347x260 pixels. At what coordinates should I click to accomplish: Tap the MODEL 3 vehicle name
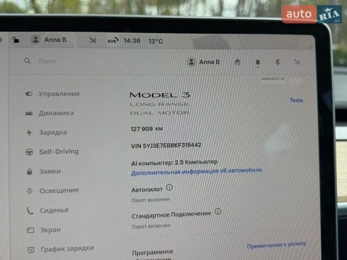[160, 95]
